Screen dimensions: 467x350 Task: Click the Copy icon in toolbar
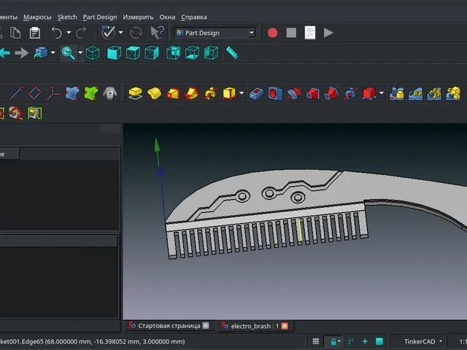click(15, 33)
